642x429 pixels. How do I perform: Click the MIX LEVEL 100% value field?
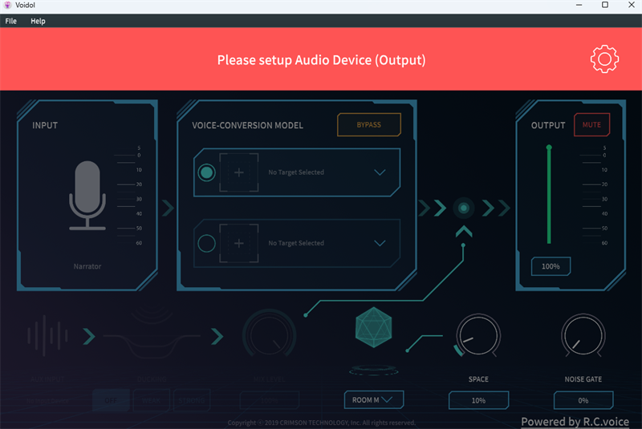pos(269,400)
